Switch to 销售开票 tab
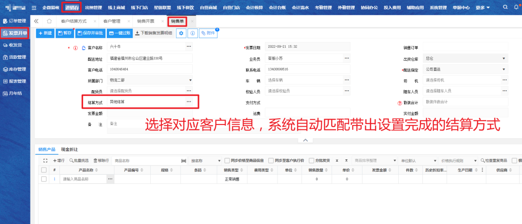Viewport: 522px width, 224px height. (146, 21)
